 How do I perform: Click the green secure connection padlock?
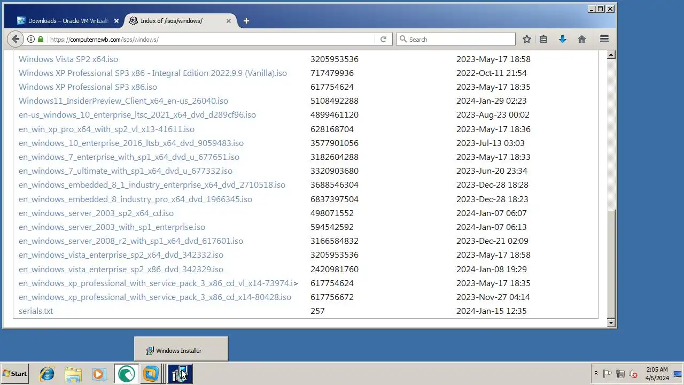coord(41,39)
